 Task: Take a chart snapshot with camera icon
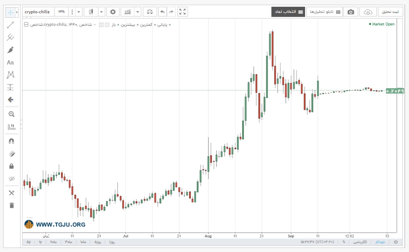pyautogui.click(x=351, y=12)
